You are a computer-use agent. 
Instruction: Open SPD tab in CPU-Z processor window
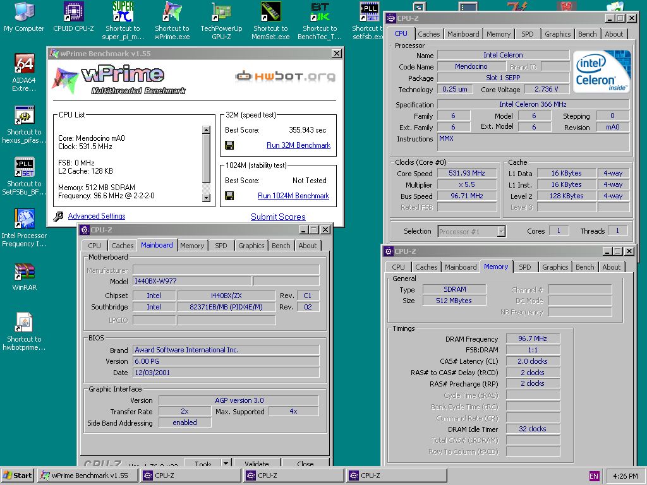tap(528, 34)
